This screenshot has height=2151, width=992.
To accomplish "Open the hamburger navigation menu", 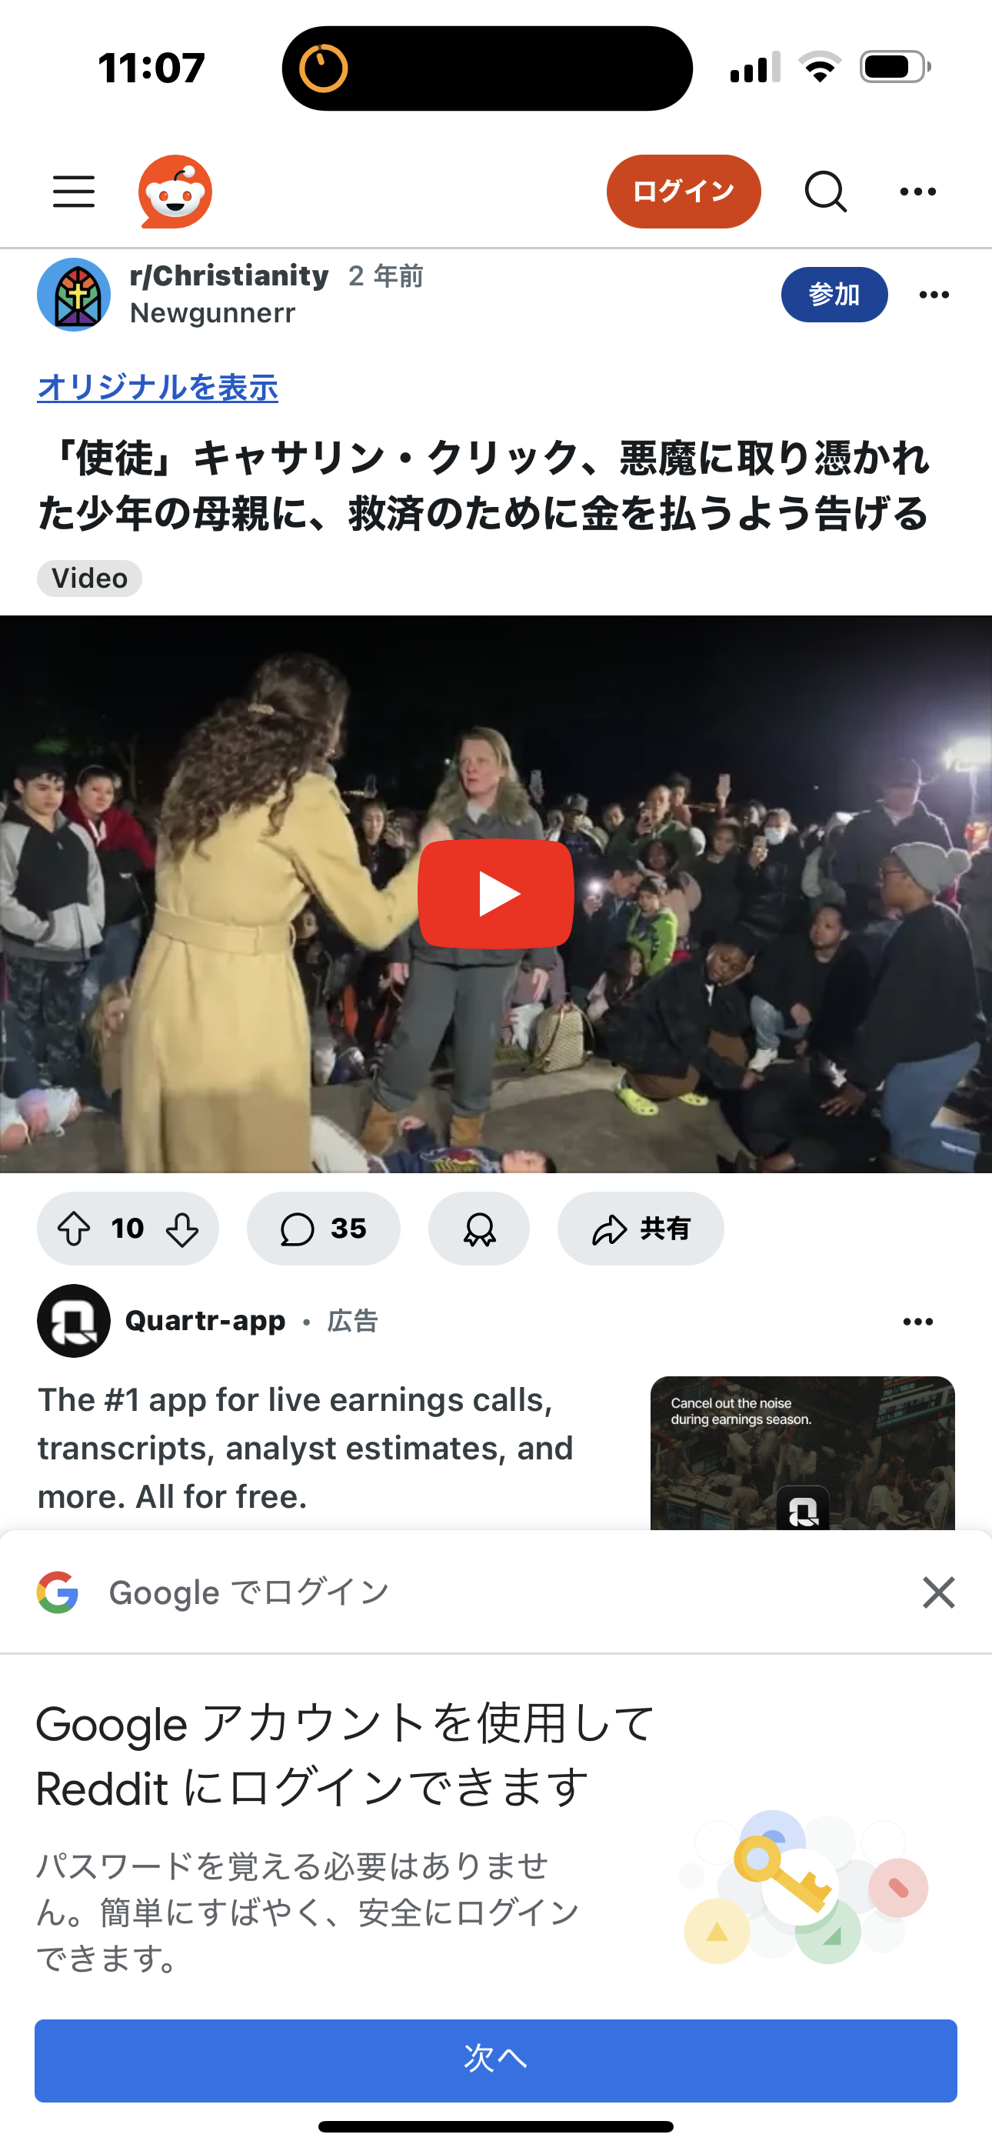I will point(74,192).
